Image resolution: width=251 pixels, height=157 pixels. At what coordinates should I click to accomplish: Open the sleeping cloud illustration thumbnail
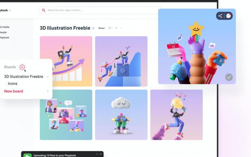coord(121,115)
